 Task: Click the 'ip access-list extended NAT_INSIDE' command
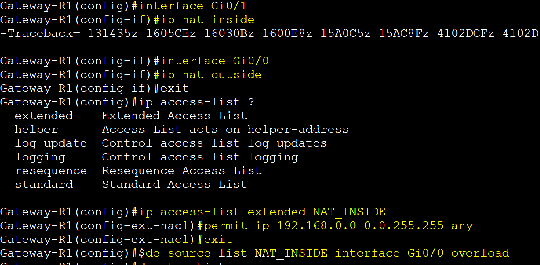click(262, 212)
